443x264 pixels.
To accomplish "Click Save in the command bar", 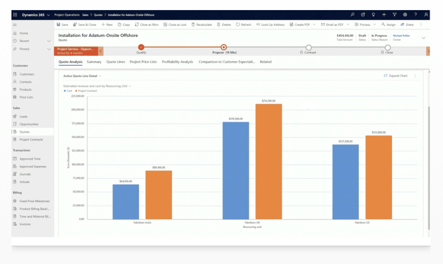I will click(62, 25).
